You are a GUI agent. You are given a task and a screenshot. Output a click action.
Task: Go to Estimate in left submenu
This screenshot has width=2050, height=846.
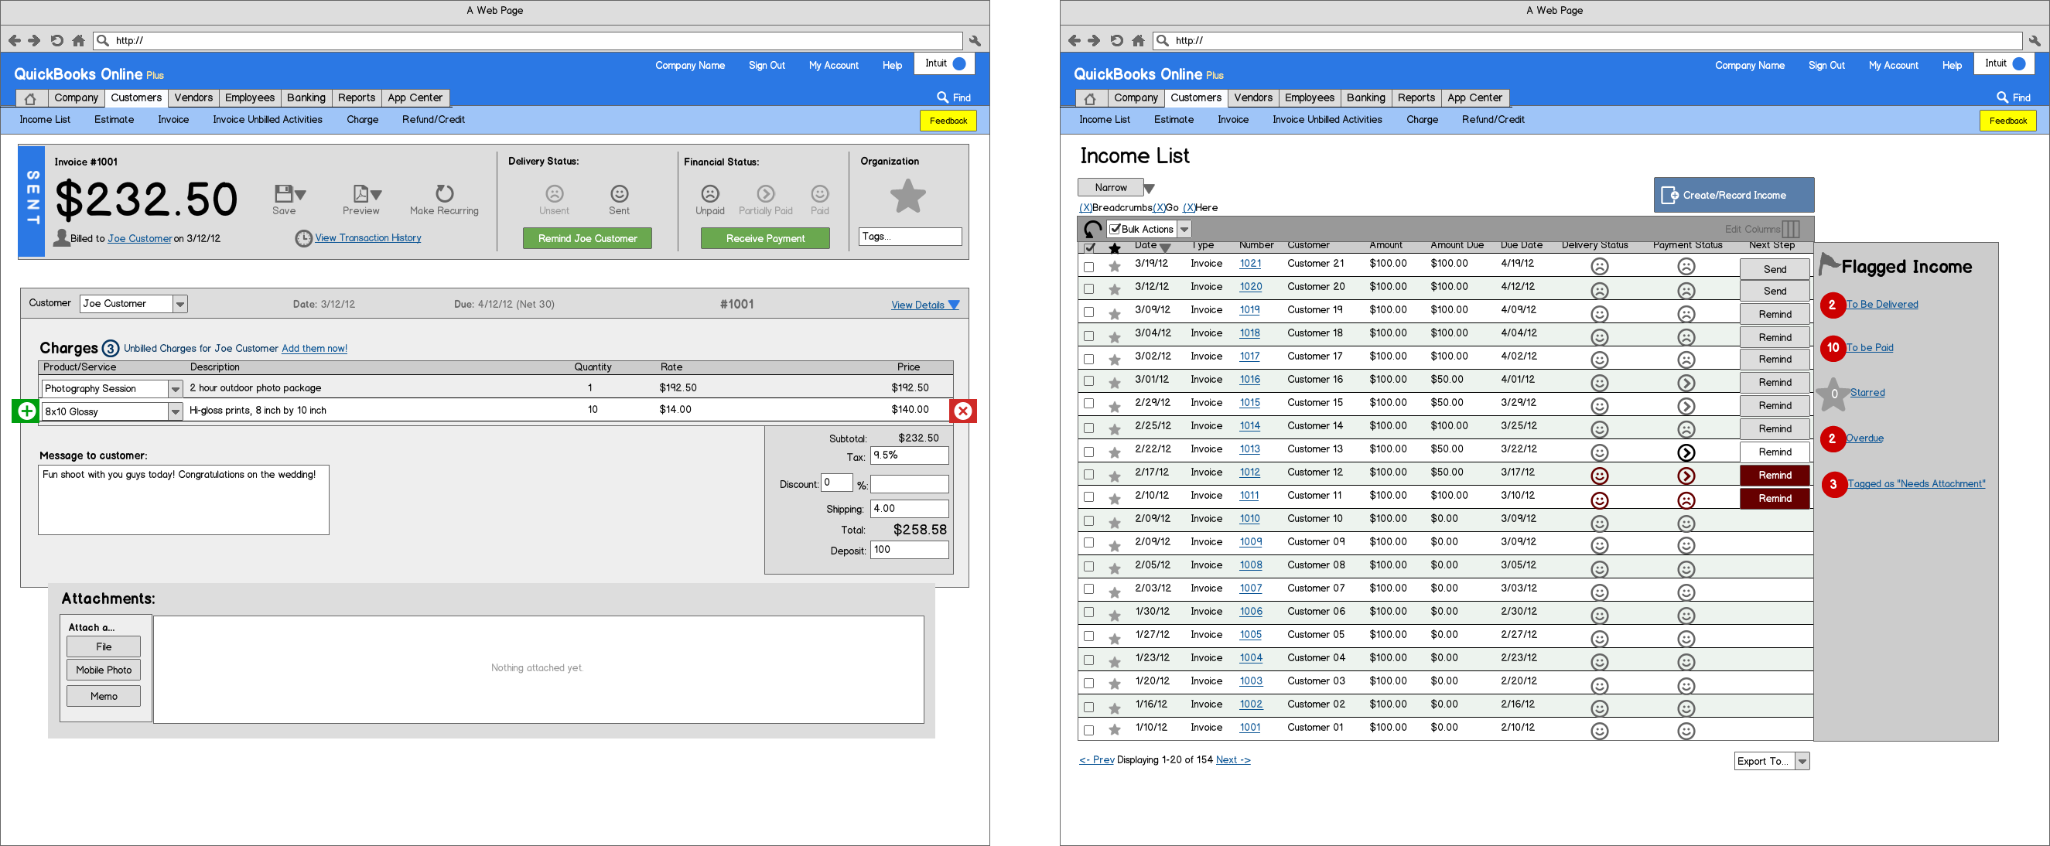click(x=114, y=119)
